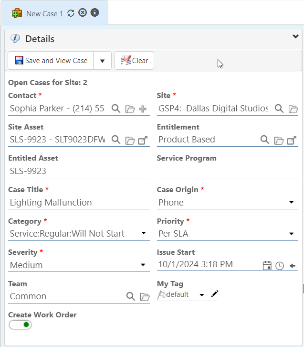Edit My Tag with pencil icon
The width and height of the screenshot is (304, 347).
click(x=215, y=294)
